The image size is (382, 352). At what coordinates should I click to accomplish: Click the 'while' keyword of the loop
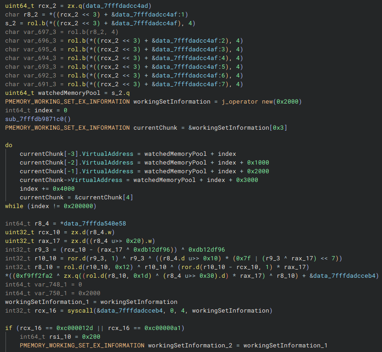14,206
